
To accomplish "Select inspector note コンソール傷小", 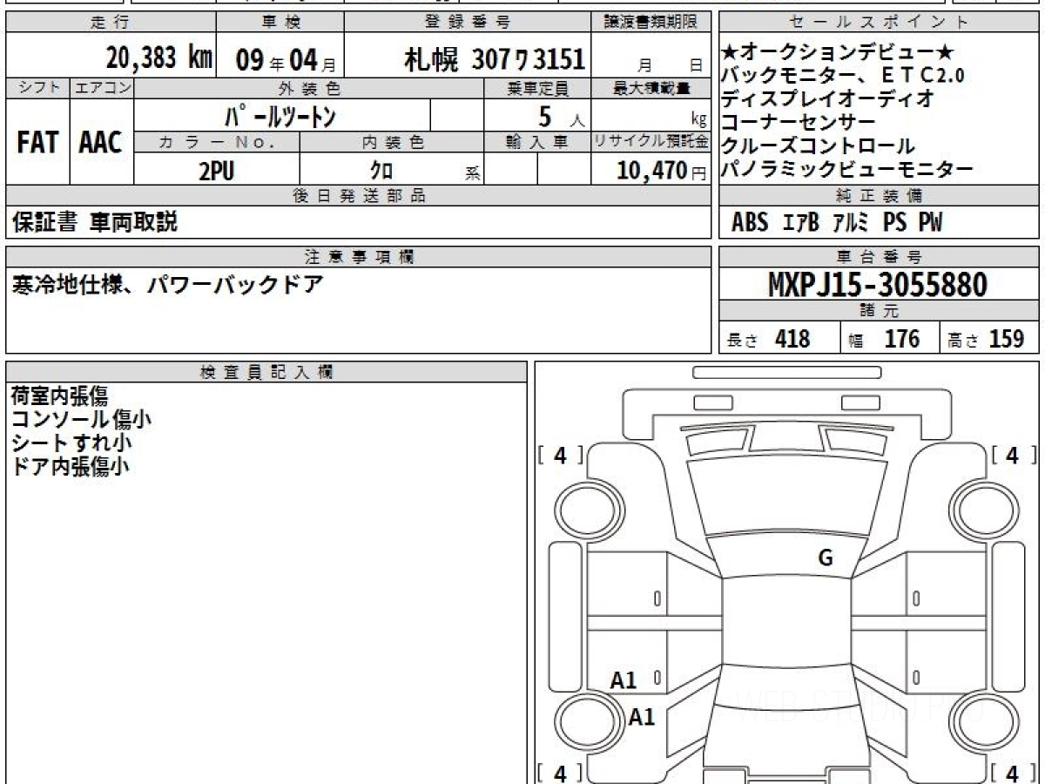I will pyautogui.click(x=81, y=419).
